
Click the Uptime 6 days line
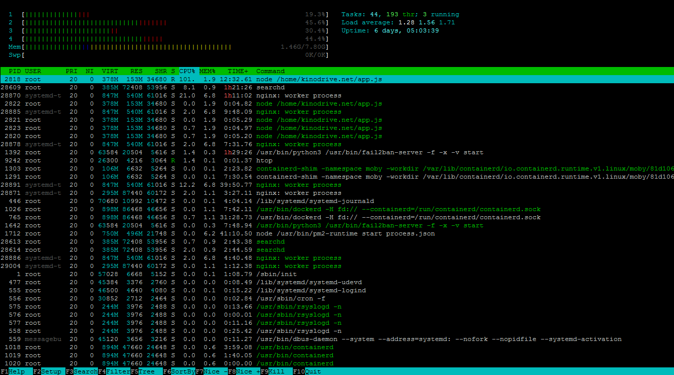(x=390, y=30)
